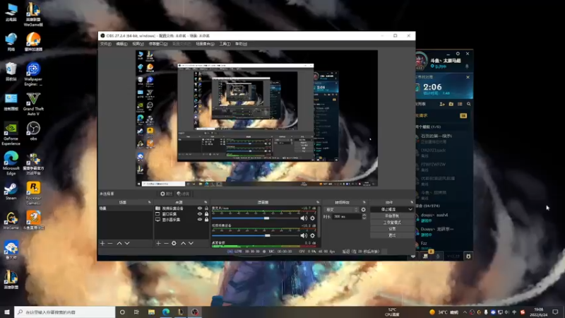Click the streaming button at top of Controls

tap(388, 209)
